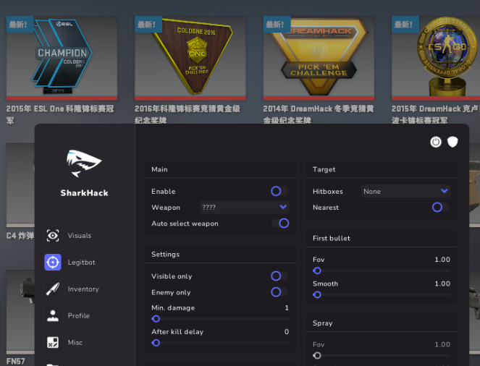Click the Visuals eye icon in sidebar

(x=53, y=235)
